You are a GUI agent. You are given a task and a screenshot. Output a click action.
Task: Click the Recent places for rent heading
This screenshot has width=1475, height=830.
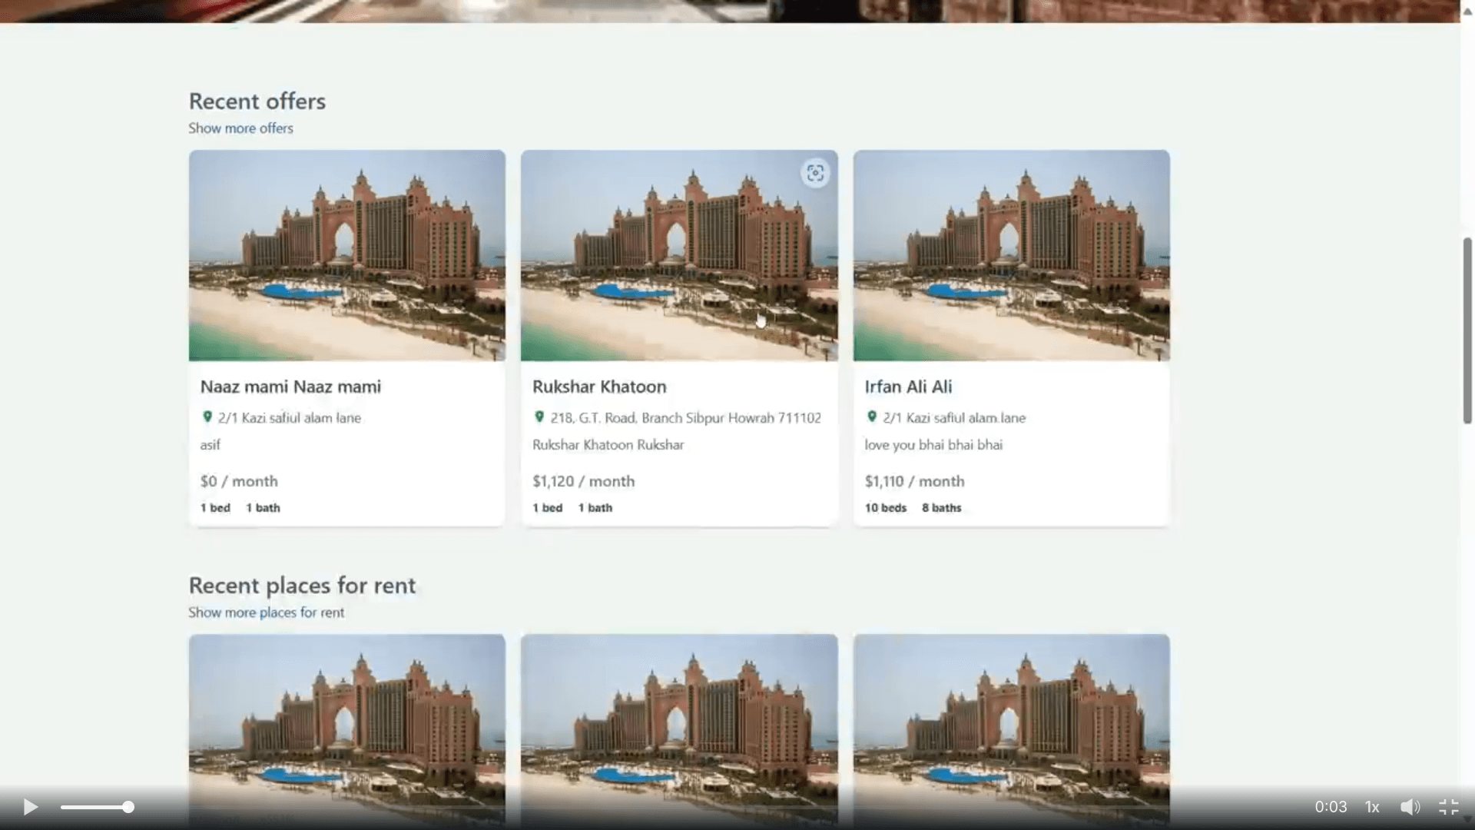(302, 586)
